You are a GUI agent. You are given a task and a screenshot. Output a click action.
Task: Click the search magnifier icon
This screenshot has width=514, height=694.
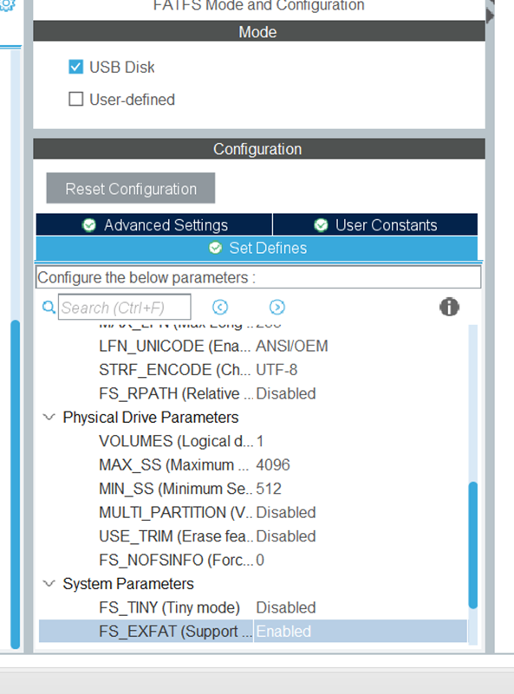[x=49, y=307]
